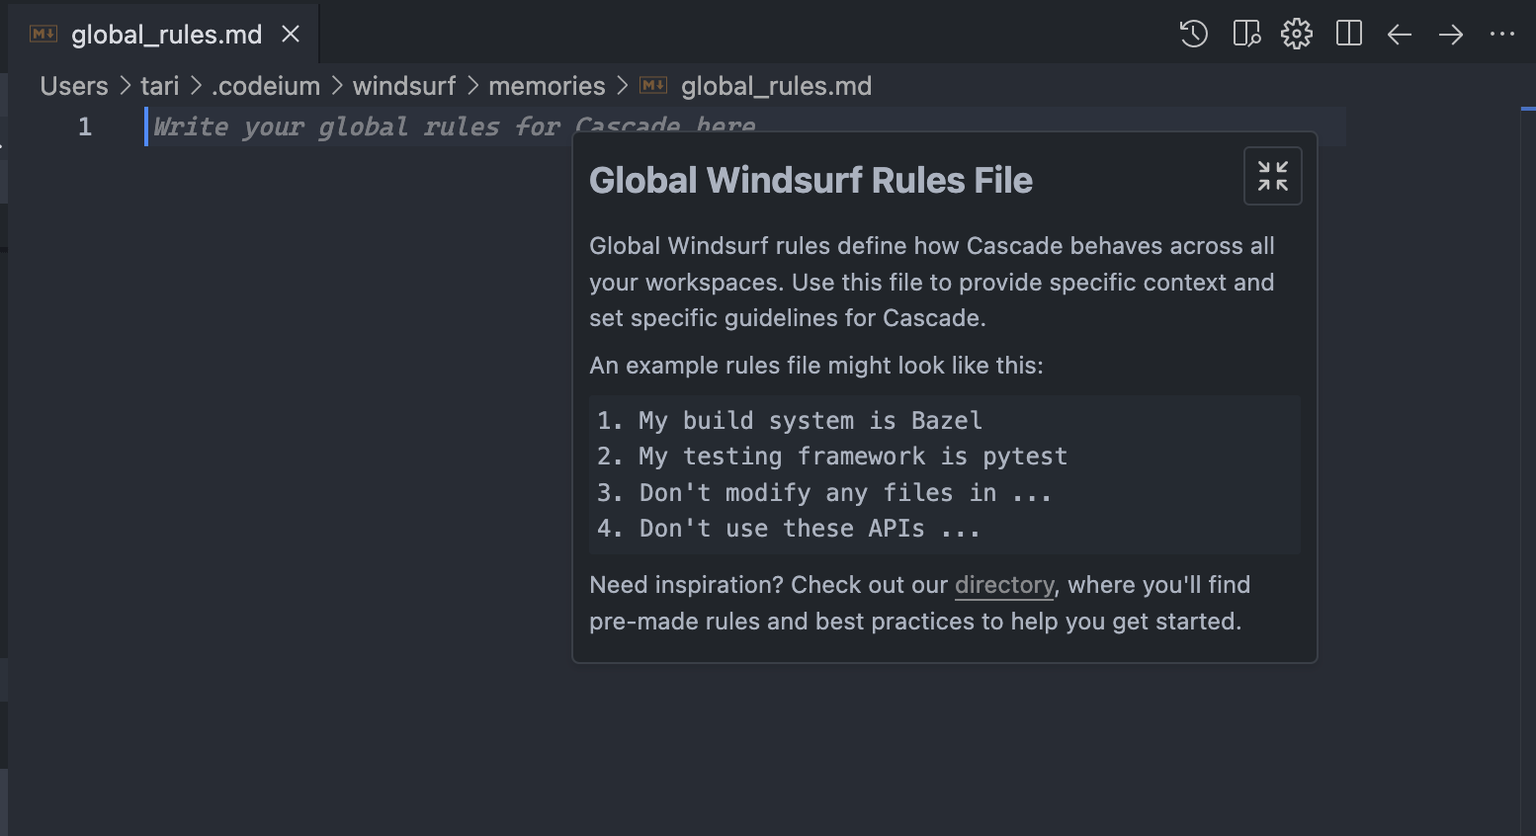Navigate back with the left arrow
The height and width of the screenshot is (836, 1536).
(x=1399, y=35)
